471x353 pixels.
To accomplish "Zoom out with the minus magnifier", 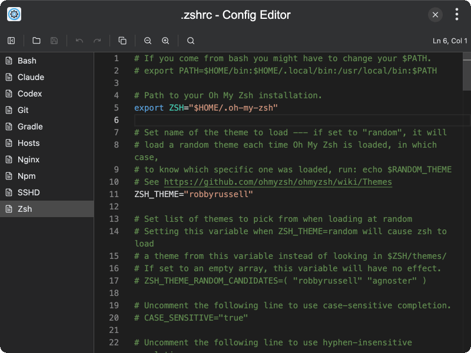I will click(148, 41).
